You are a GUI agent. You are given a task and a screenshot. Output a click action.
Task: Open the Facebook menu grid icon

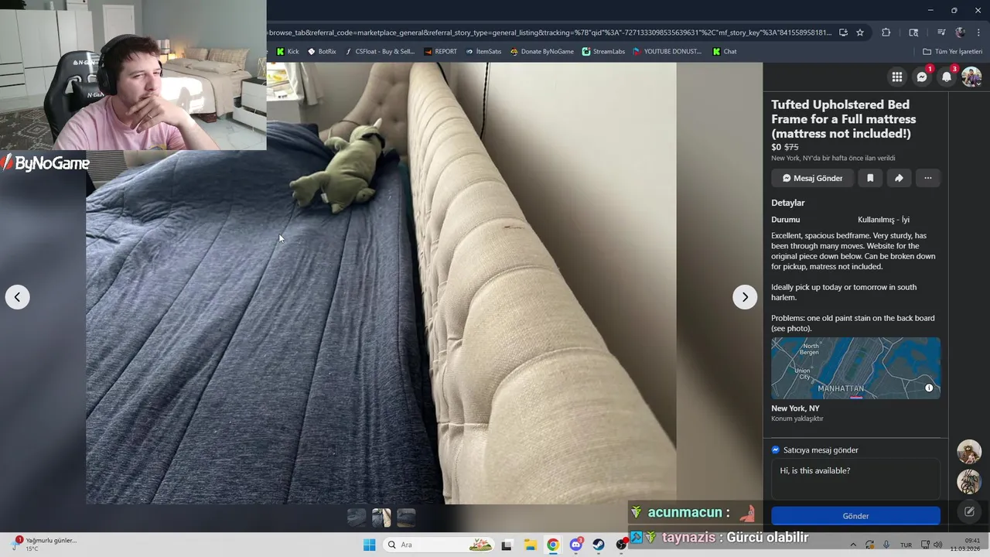(897, 77)
